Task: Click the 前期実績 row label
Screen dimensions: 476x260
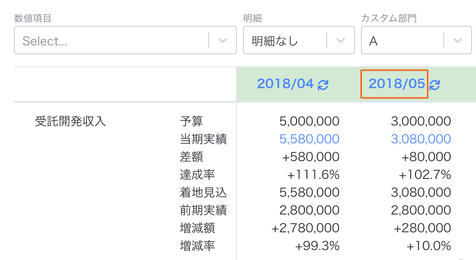Action: [x=203, y=210]
